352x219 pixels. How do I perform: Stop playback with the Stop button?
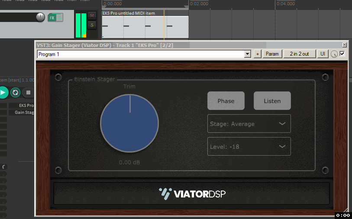click(x=28, y=93)
